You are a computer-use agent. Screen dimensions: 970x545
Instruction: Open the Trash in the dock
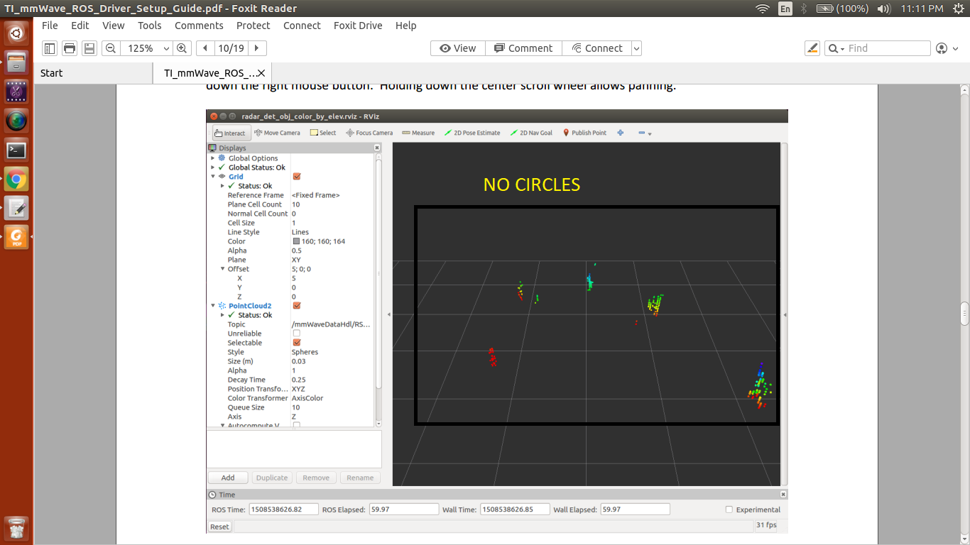click(16, 529)
